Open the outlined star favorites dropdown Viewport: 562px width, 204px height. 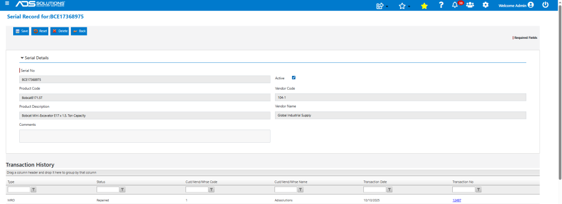404,5
